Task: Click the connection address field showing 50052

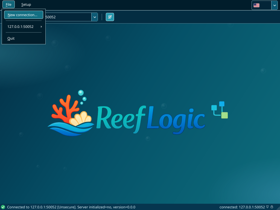Action: point(69,17)
